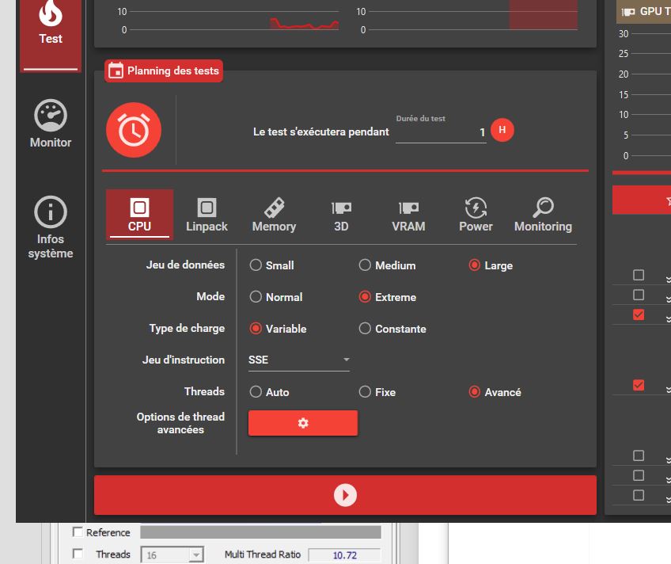Viewport: 671px width, 564px height.
Task: Click the Multi Thread Ratio 10.72 field
Action: 344,555
